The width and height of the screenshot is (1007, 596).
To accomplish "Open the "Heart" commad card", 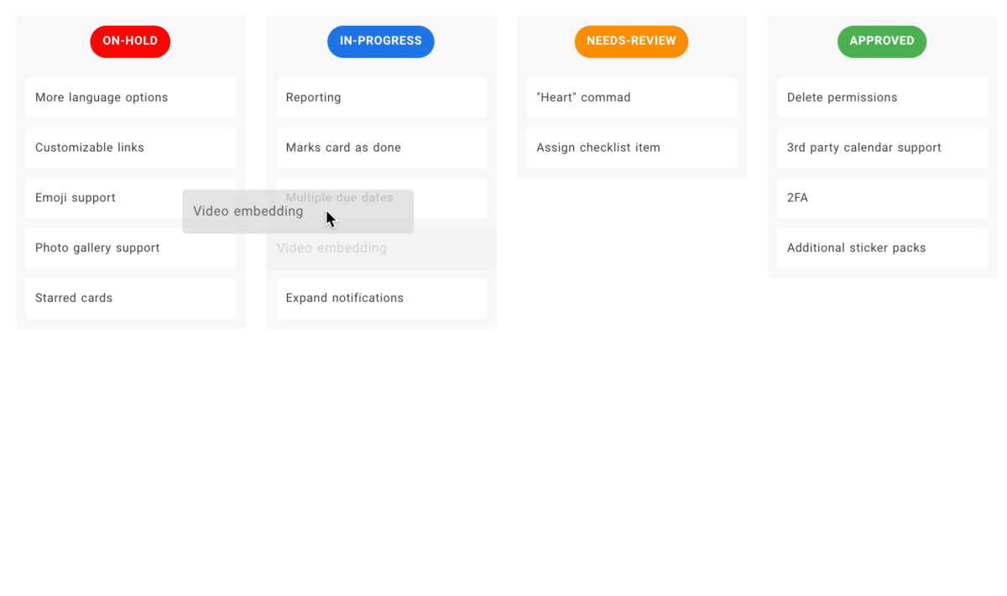I will click(632, 97).
